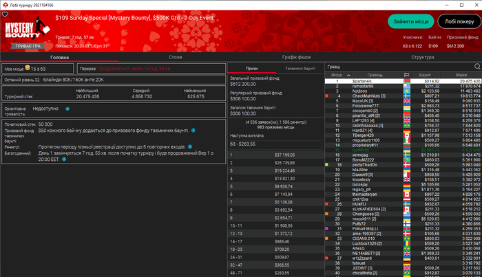482x277 pixels.
Task: Click prize row 10-11 $1 908,56
Action: [275, 225]
